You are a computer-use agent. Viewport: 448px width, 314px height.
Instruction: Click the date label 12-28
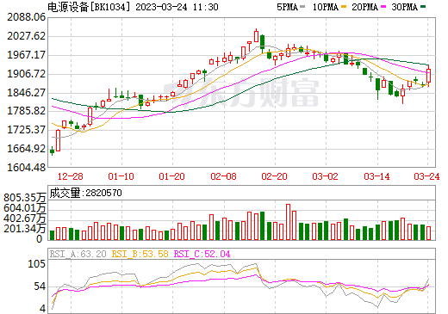(x=71, y=176)
